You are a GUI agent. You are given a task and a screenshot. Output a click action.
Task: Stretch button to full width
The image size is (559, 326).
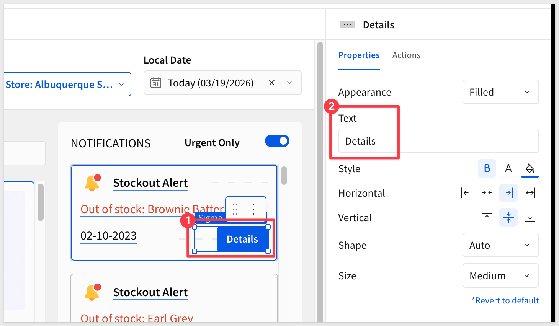(530, 193)
